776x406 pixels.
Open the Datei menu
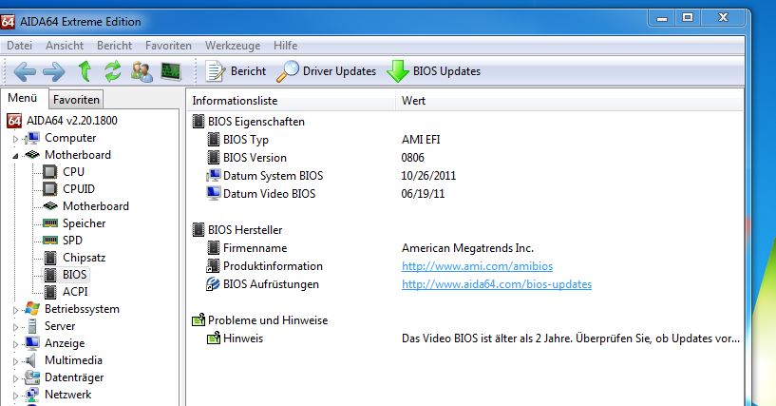tap(19, 46)
